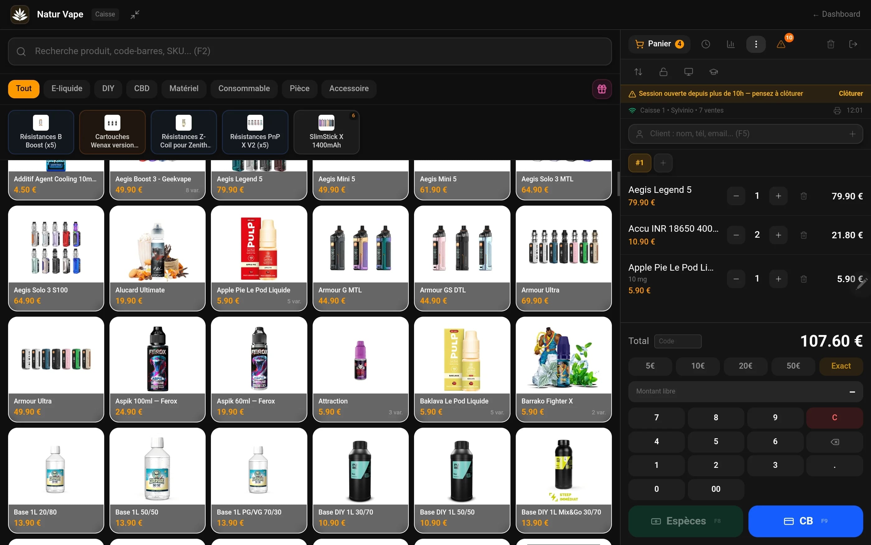Delete the Apple Pie Le Pod cart line
The height and width of the screenshot is (545, 871).
pos(803,279)
